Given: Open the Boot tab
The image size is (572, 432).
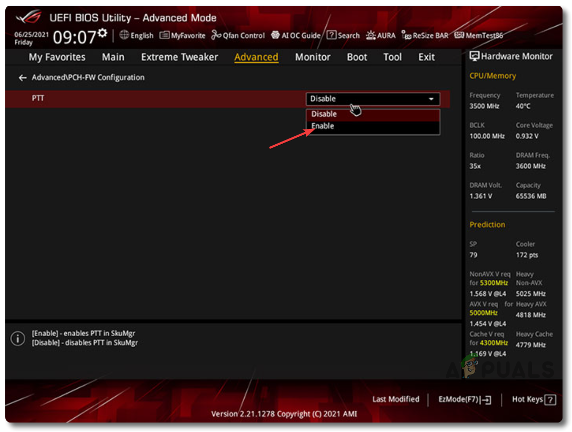Looking at the screenshot, I should click(x=357, y=57).
